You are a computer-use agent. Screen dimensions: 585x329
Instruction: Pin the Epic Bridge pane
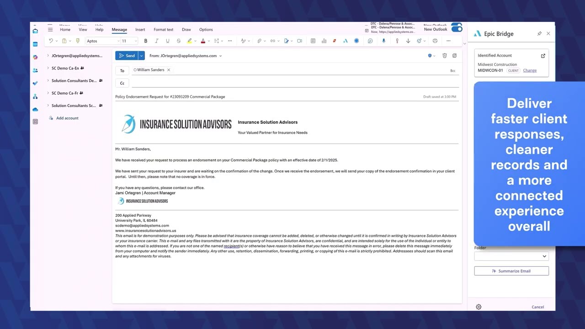pos(539,34)
